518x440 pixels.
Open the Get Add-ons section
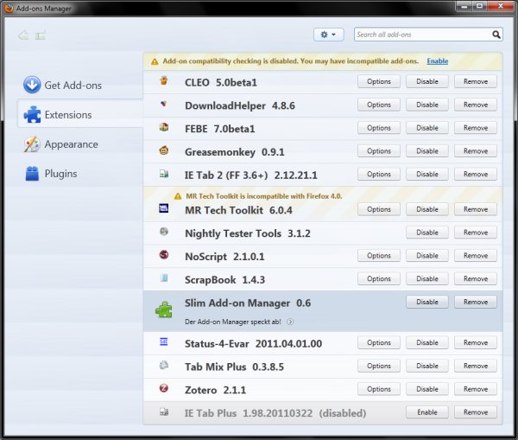pos(73,85)
